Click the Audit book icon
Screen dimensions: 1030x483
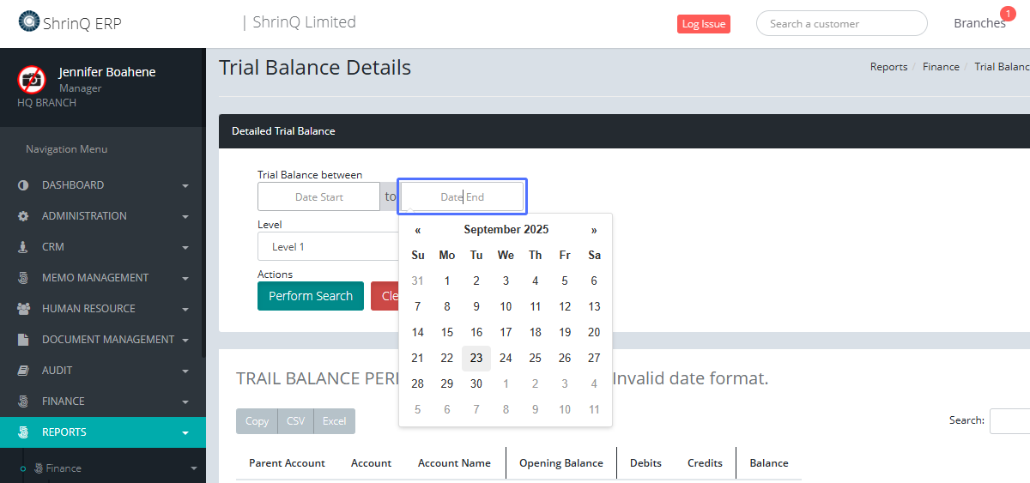tap(23, 371)
